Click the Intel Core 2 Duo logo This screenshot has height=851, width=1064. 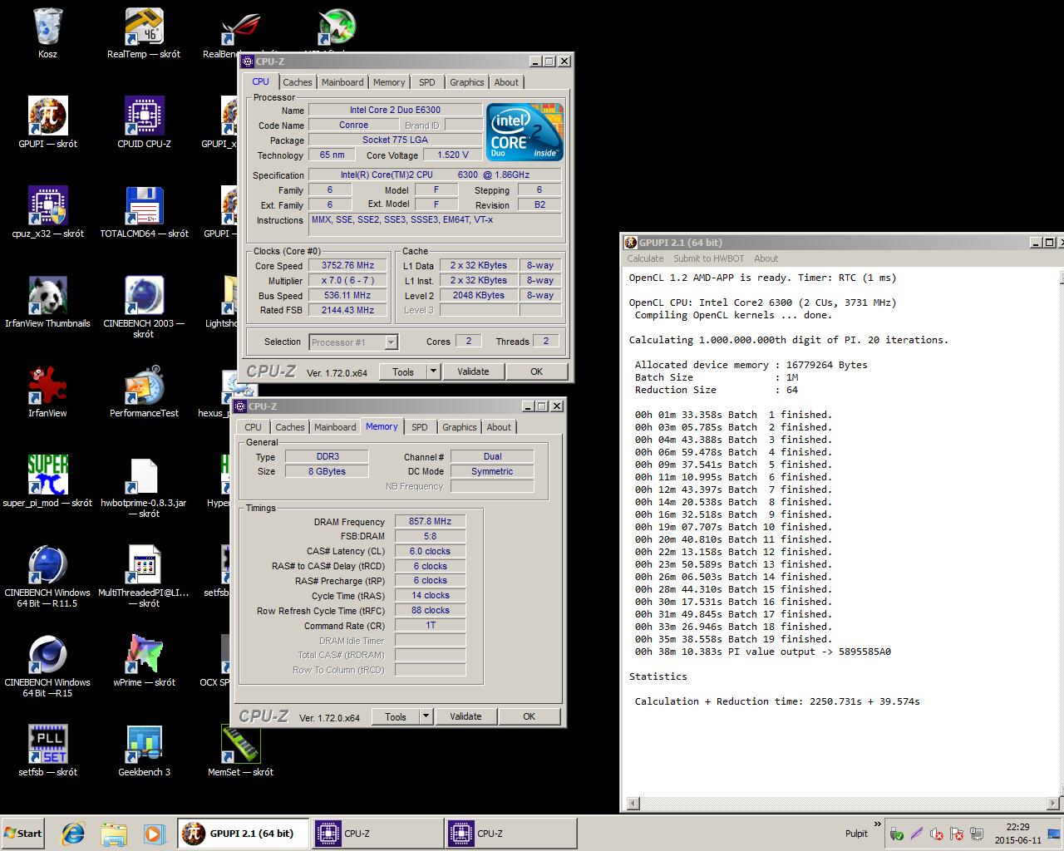pyautogui.click(x=525, y=131)
